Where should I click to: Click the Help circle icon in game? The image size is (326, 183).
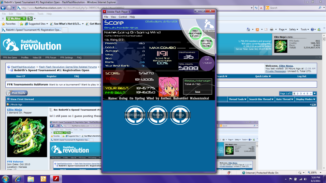180,115
